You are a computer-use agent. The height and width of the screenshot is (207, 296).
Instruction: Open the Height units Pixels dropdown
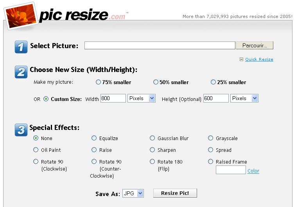tap(244, 98)
